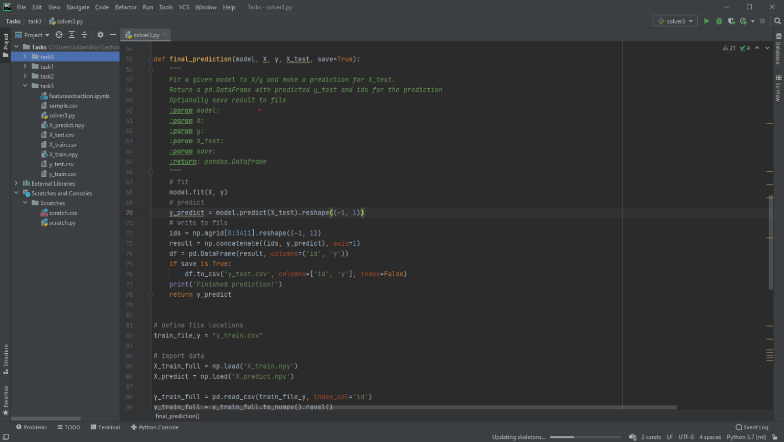The width and height of the screenshot is (784, 442).
Task: Go to next highlighted error arrow
Action: (x=767, y=48)
